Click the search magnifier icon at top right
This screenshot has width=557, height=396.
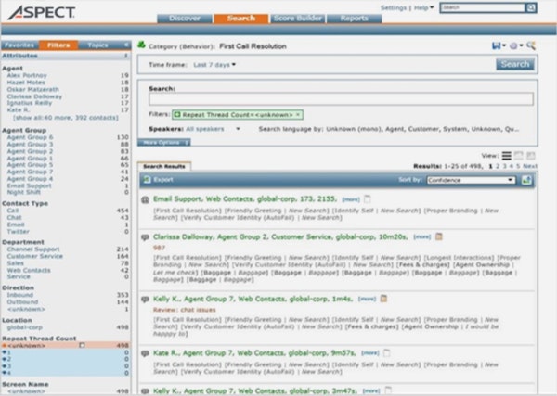(532, 45)
